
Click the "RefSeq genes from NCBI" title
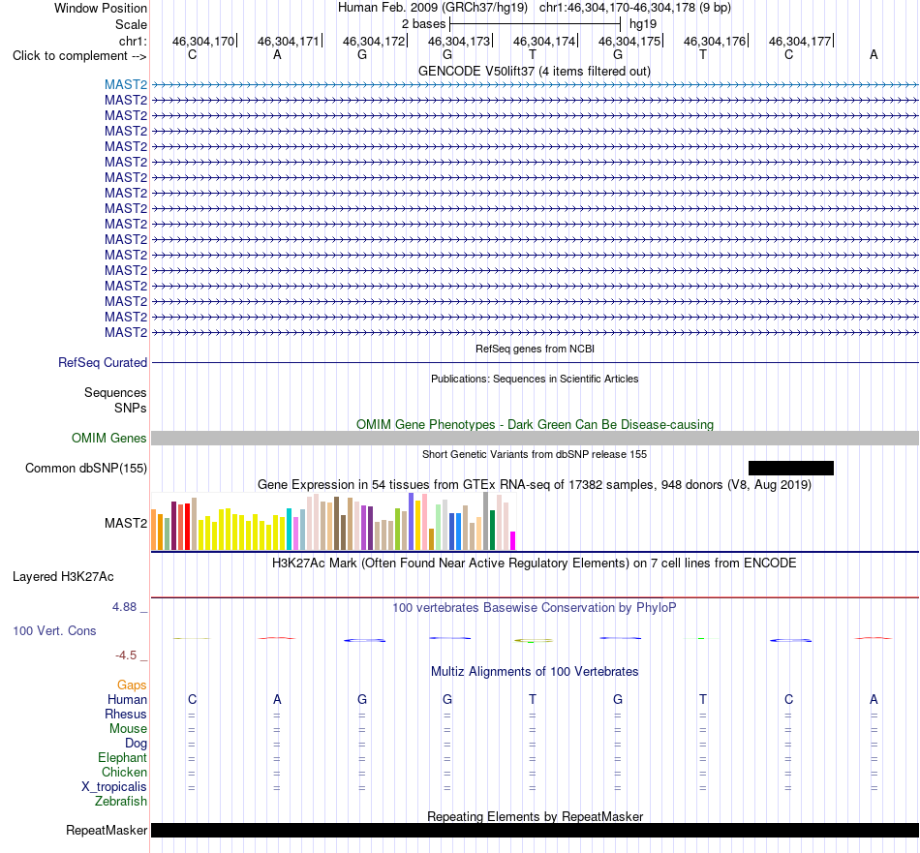535,349
